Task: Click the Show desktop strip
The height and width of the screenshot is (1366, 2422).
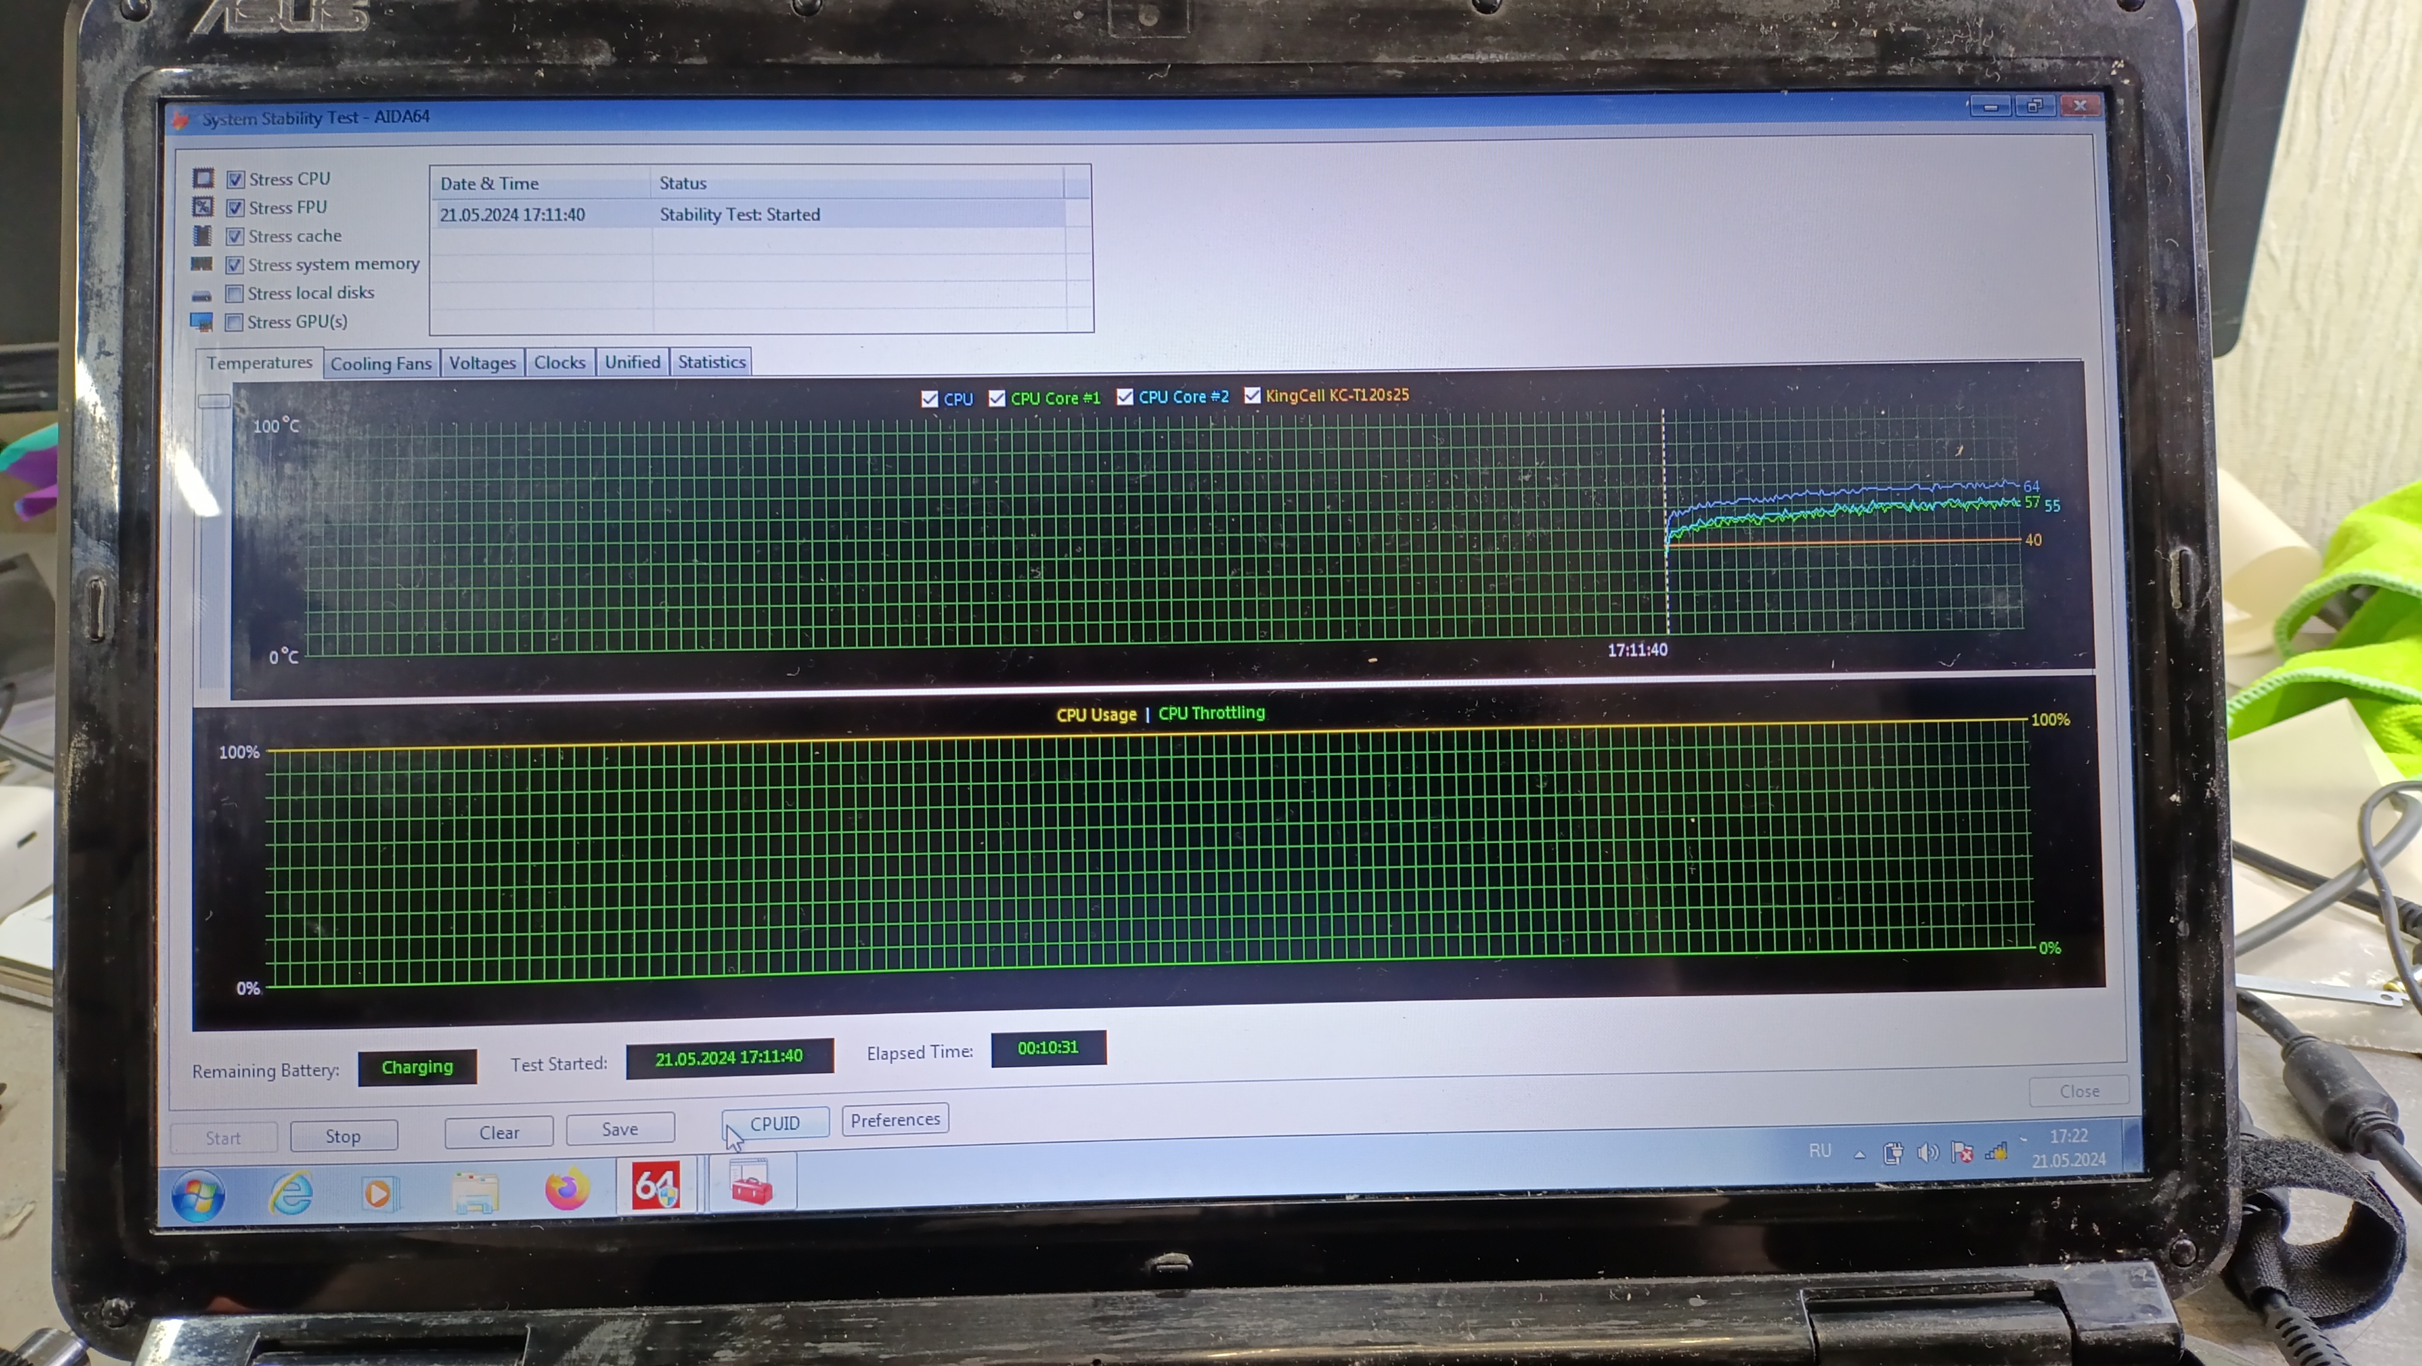Action: point(2132,1145)
